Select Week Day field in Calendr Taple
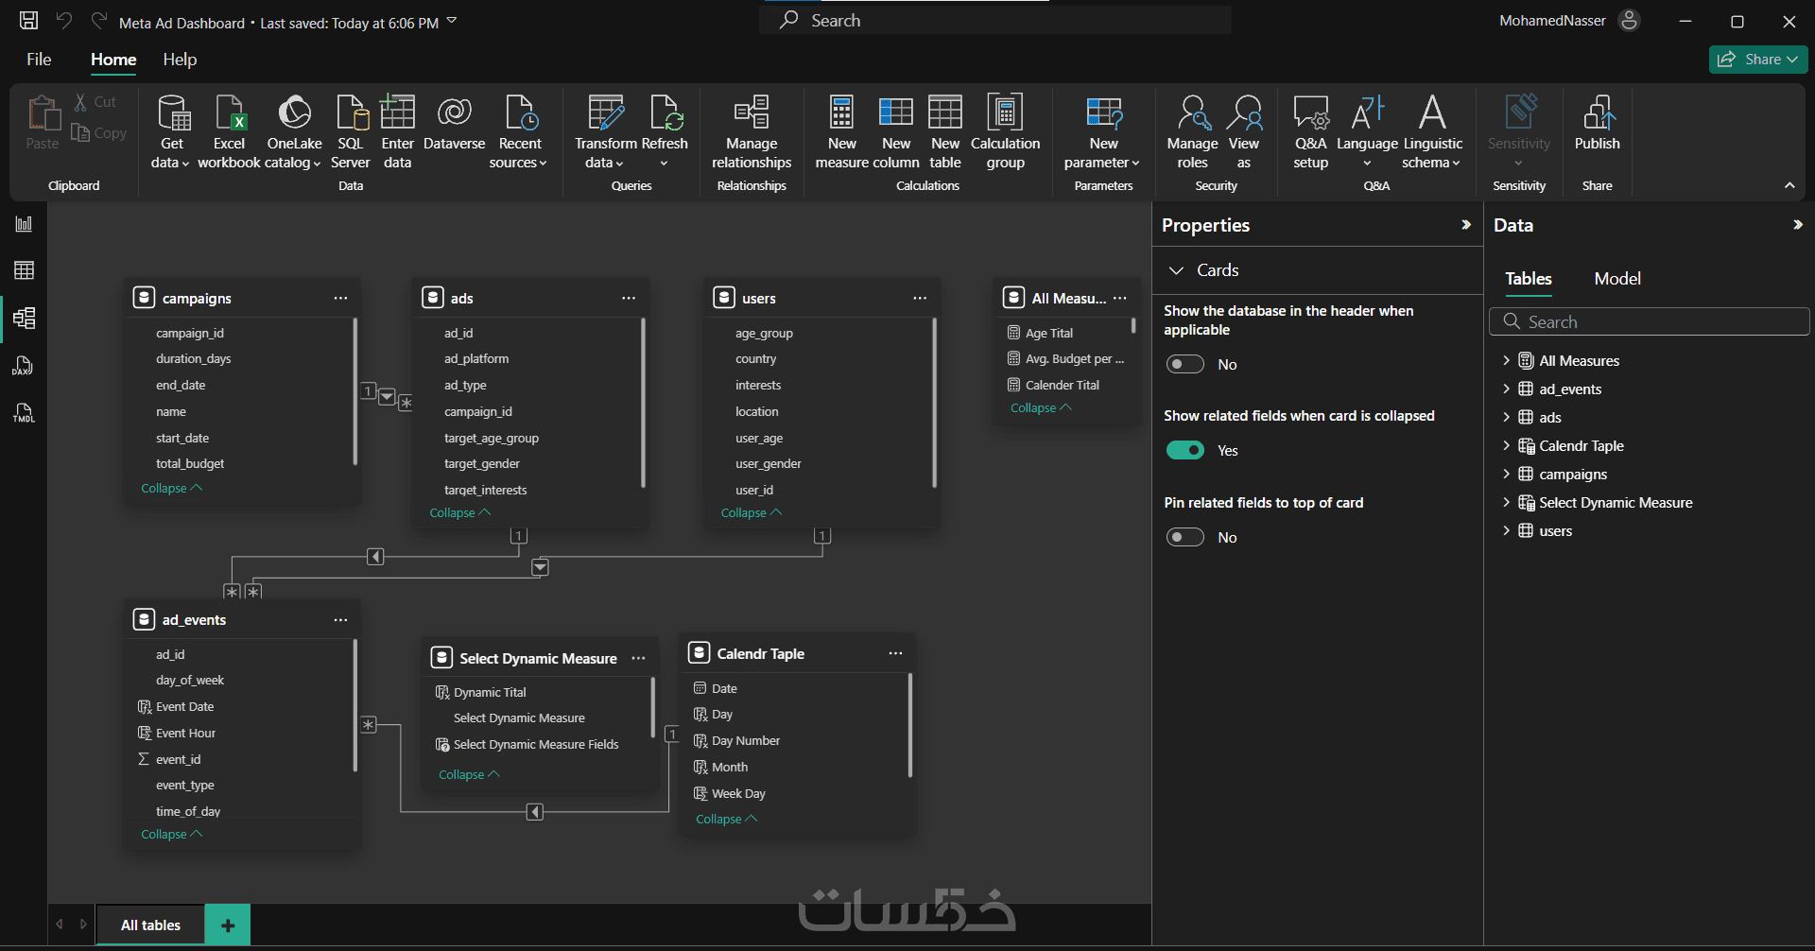This screenshot has width=1815, height=951. [x=738, y=794]
